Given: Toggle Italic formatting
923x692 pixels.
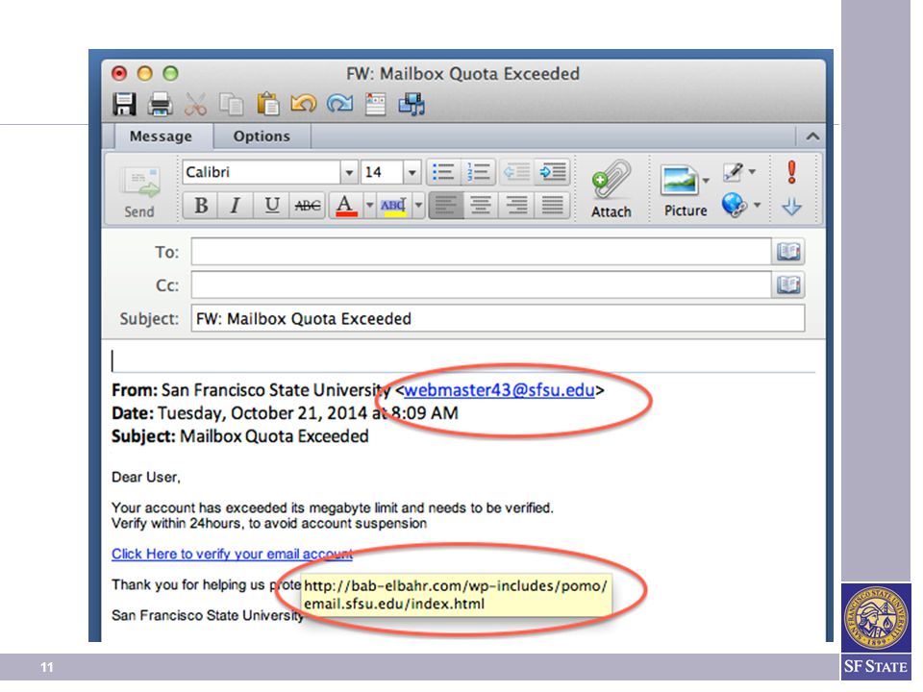Looking at the screenshot, I should (236, 206).
